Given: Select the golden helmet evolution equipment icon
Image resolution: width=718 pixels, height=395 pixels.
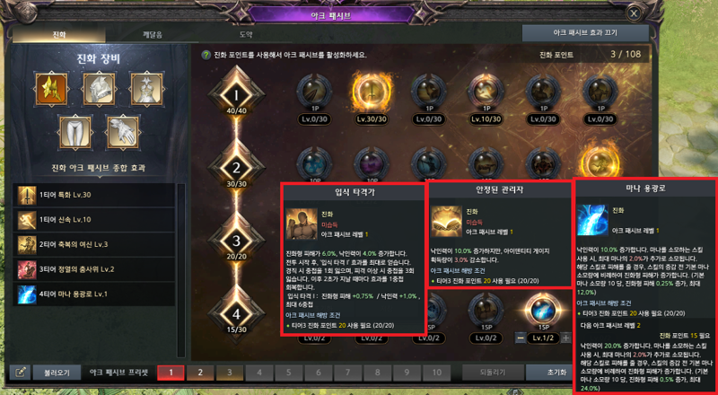Looking at the screenshot, I should pyautogui.click(x=51, y=89).
